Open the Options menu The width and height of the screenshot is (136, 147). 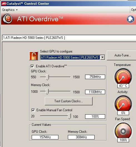[x=133, y=10]
